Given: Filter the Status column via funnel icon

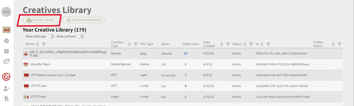Looking at the screenshot, I should pyautogui.click(x=251, y=44).
